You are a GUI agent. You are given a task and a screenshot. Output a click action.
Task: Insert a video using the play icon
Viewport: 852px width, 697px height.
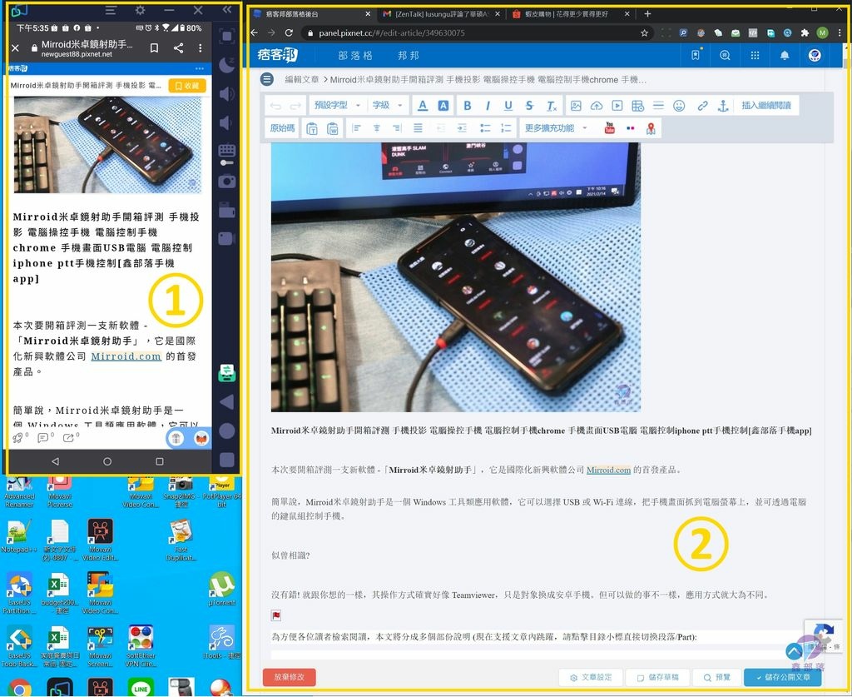pos(617,106)
